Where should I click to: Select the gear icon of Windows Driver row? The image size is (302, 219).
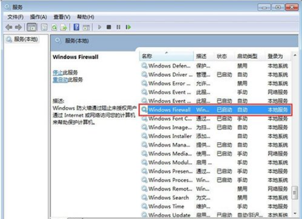click(x=144, y=74)
